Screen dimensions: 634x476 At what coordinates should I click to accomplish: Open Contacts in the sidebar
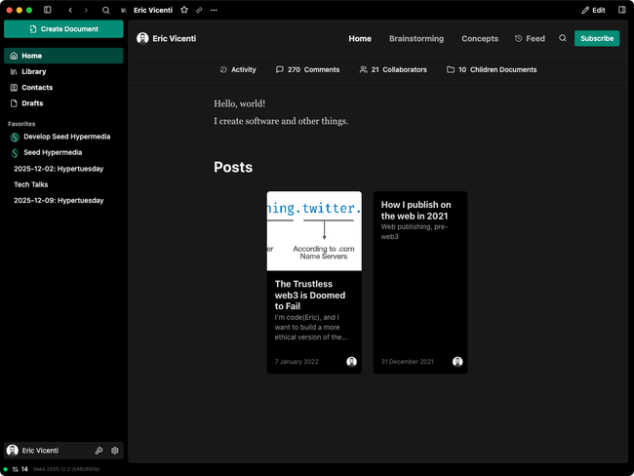37,88
